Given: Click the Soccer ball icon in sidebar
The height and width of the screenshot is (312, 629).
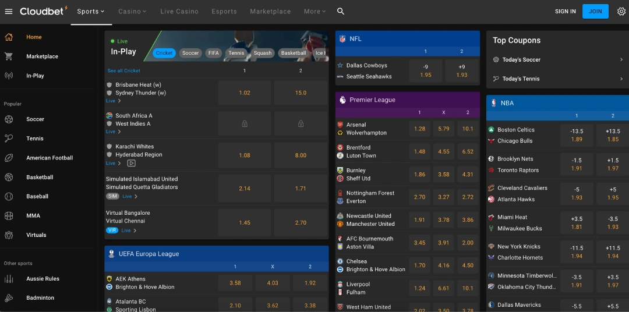Looking at the screenshot, I should click(x=8, y=119).
